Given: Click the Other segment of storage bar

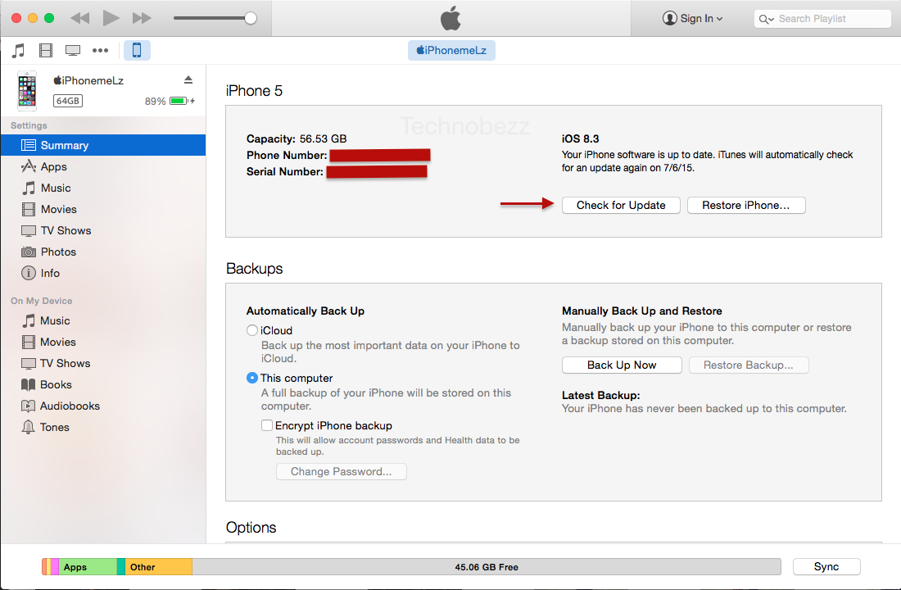Looking at the screenshot, I should [x=159, y=567].
